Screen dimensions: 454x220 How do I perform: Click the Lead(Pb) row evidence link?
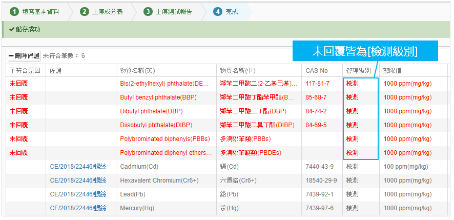(x=78, y=194)
